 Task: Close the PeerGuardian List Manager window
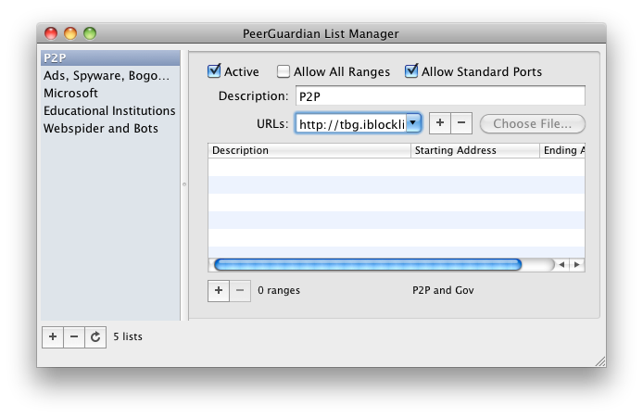pos(51,33)
